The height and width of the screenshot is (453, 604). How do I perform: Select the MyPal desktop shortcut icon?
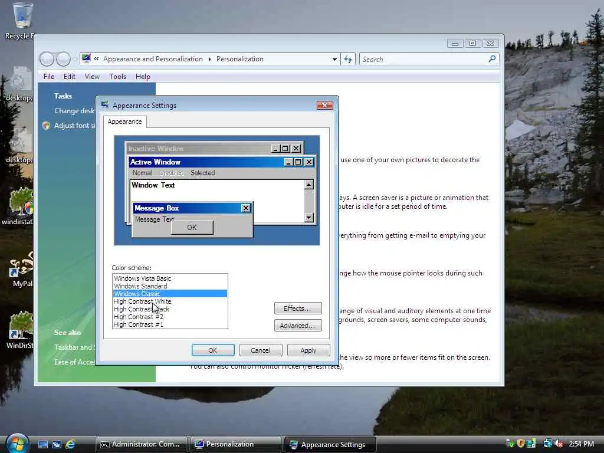[x=21, y=270]
